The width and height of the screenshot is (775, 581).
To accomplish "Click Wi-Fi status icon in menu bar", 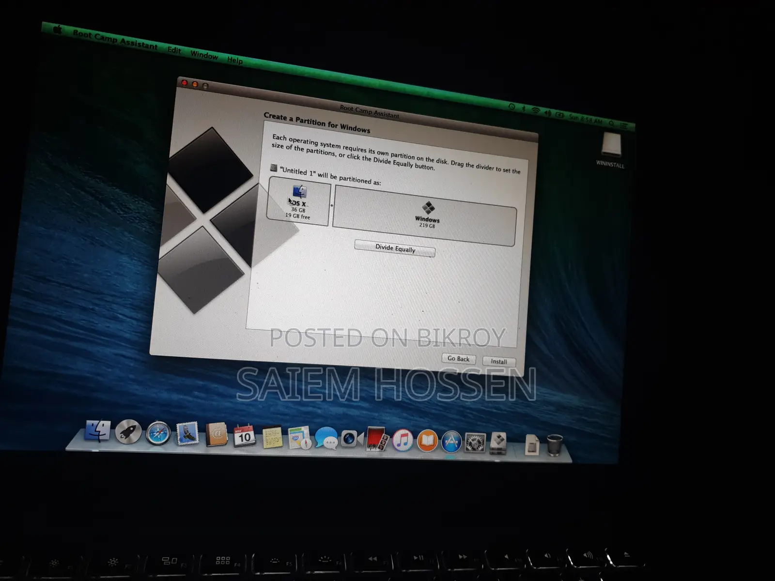I will coord(535,110).
